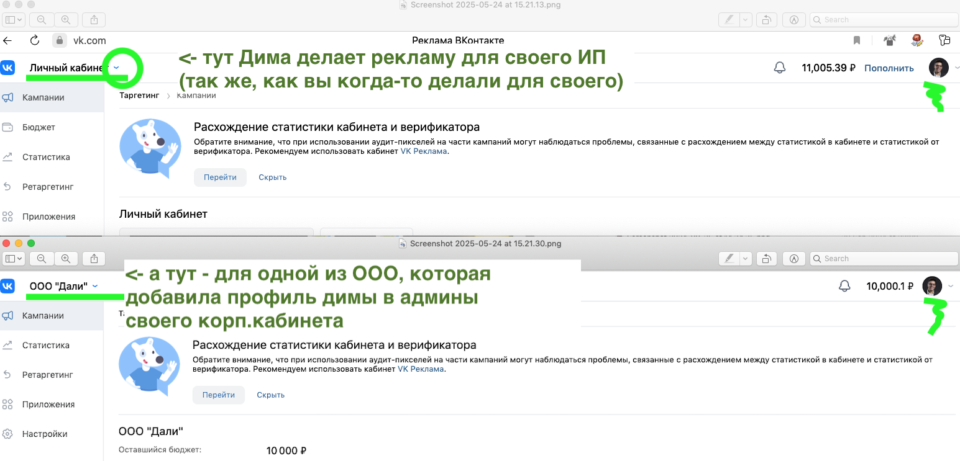The width and height of the screenshot is (960, 461).
Task: Open Share menu in the 15.21.30 Preview window
Action: tap(94, 258)
